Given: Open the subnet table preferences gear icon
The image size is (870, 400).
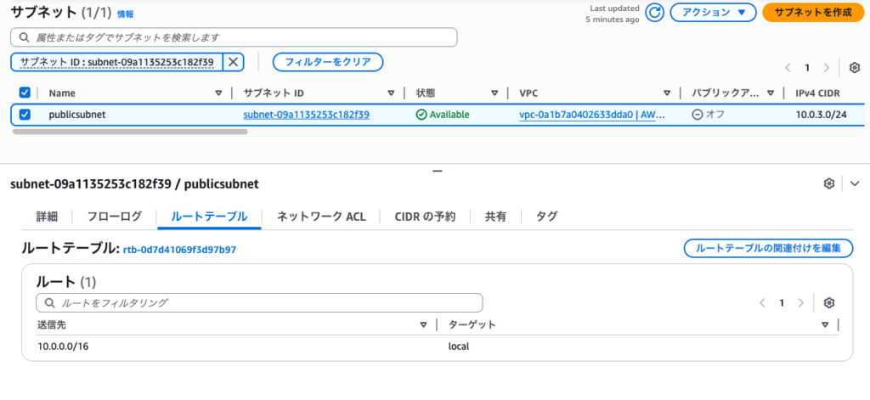Looking at the screenshot, I should coord(855,68).
